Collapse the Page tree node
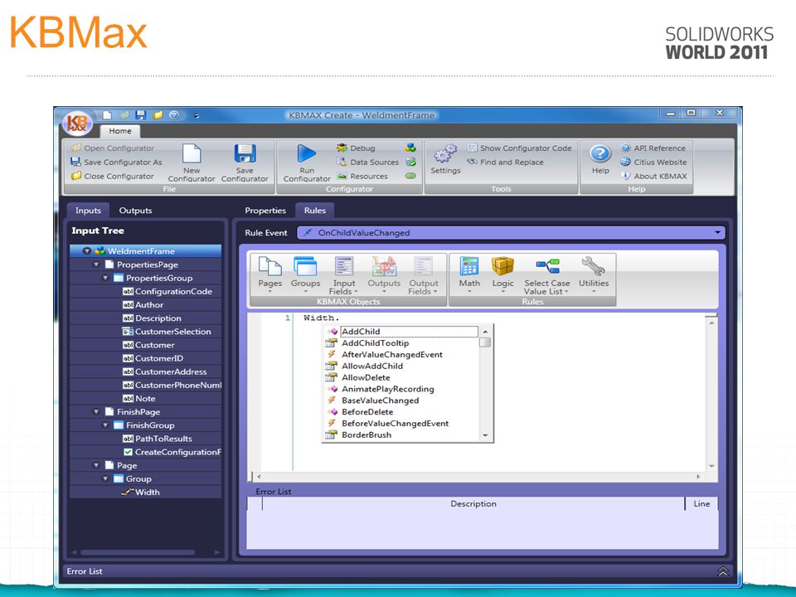The width and height of the screenshot is (796, 597). click(96, 465)
